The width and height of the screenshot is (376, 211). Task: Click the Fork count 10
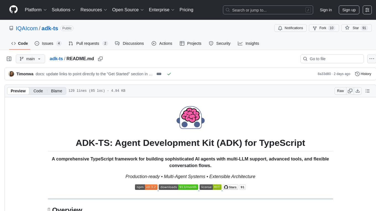[x=331, y=28]
